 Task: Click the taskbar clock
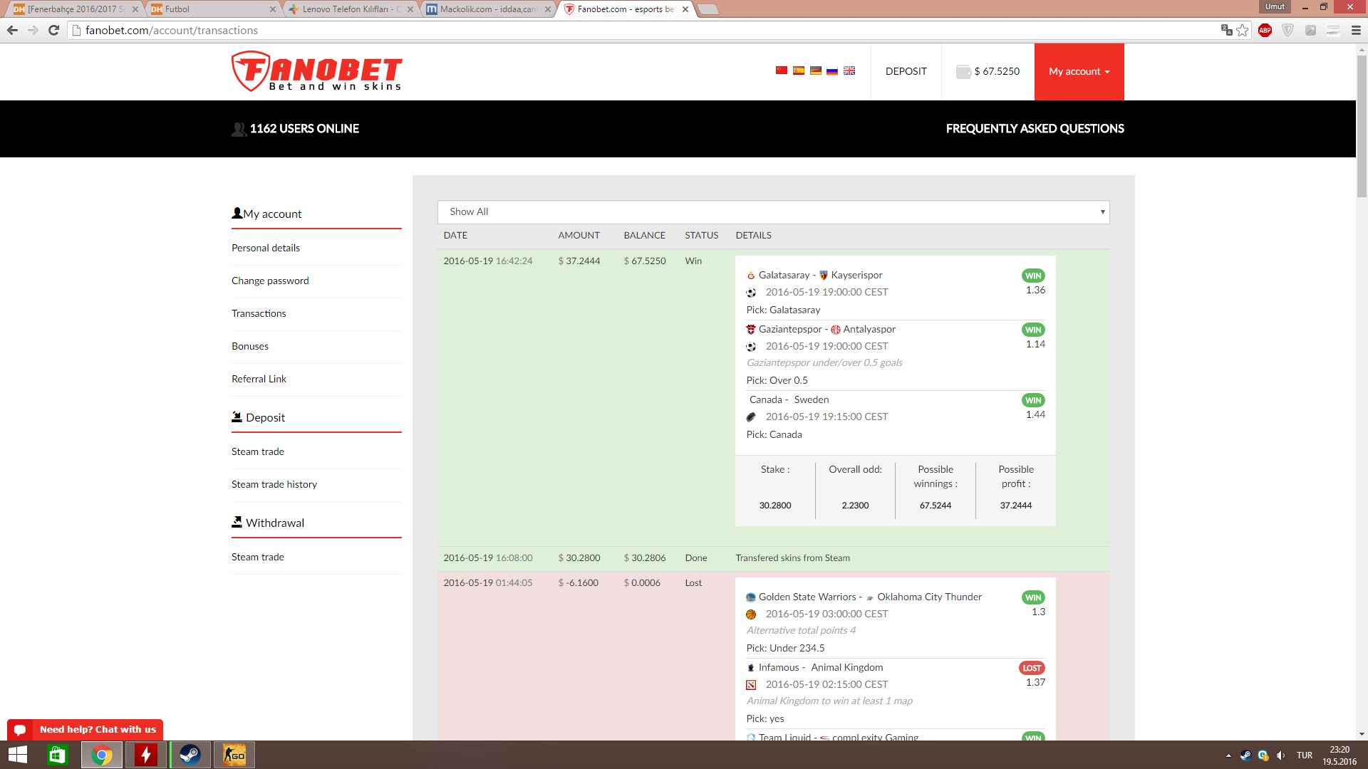pyautogui.click(x=1339, y=755)
